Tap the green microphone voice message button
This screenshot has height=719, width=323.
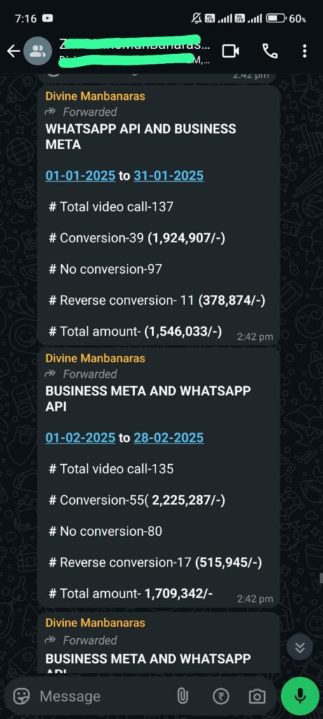(300, 696)
